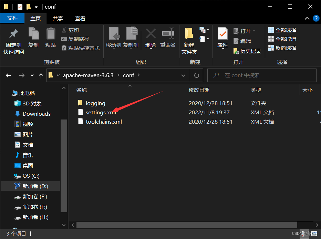Click the horizontal scrollbar in file list

pyautogui.click(x=187, y=225)
